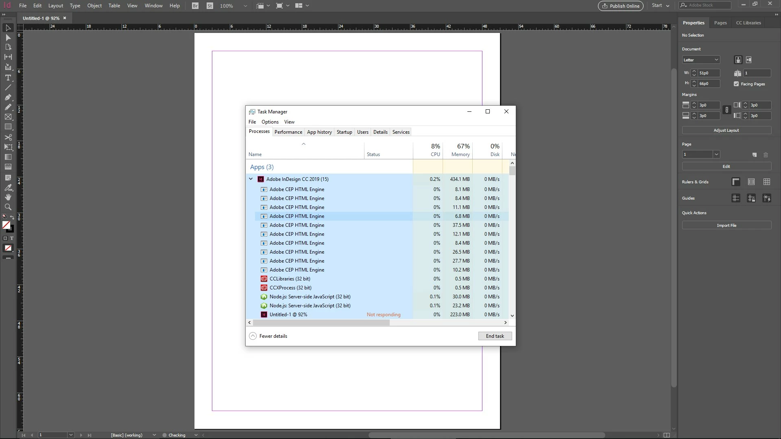Toggle show rulers icon in Rulers & Grids

point(736,182)
